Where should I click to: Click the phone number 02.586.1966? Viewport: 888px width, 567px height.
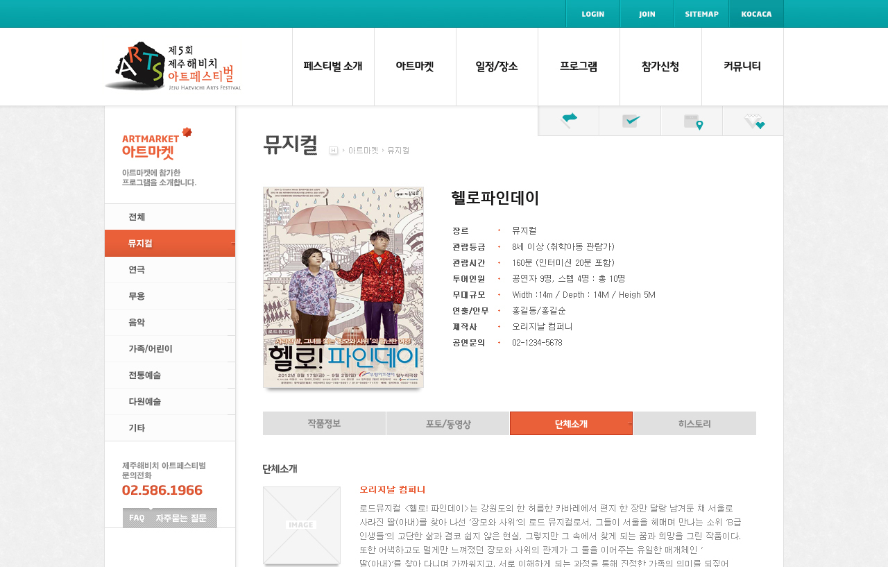pos(162,490)
